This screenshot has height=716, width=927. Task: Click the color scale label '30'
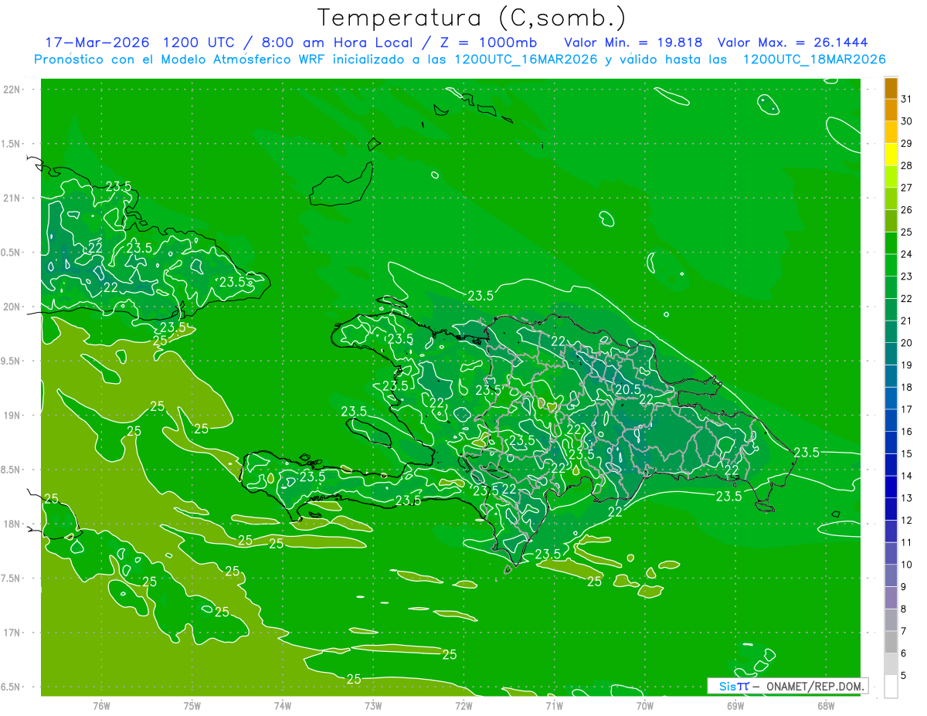[x=907, y=121]
